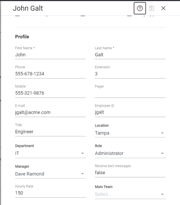Viewport: 180px width, 205px height.
Task: Focus the Employee ID field
Action: [x=130, y=112]
